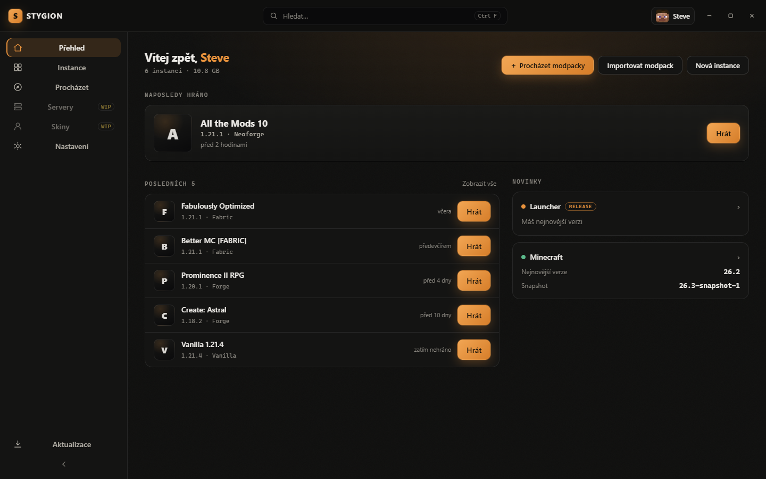Screen dimensions: 766x479
Task: Click the WIP badge beside Servery
Action: 106,107
